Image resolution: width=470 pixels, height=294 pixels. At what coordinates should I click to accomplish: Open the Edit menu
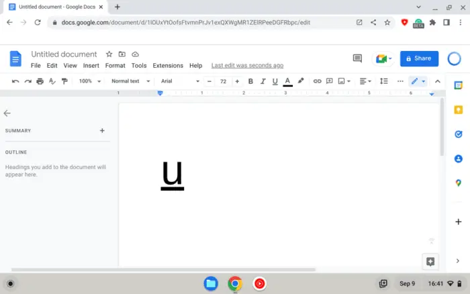(x=52, y=66)
